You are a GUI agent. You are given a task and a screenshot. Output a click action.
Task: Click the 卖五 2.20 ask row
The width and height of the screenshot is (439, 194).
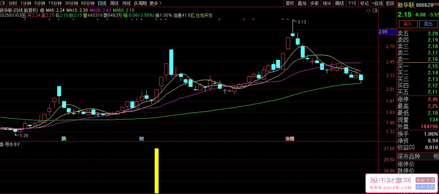[418, 34]
